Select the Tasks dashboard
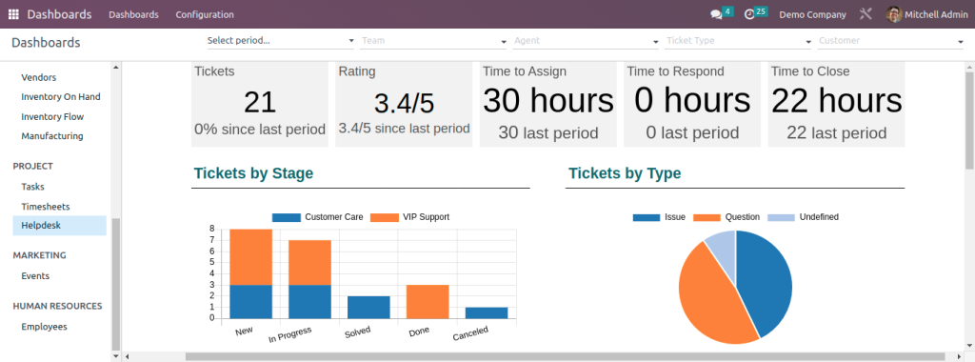This screenshot has width=975, height=362. click(32, 187)
